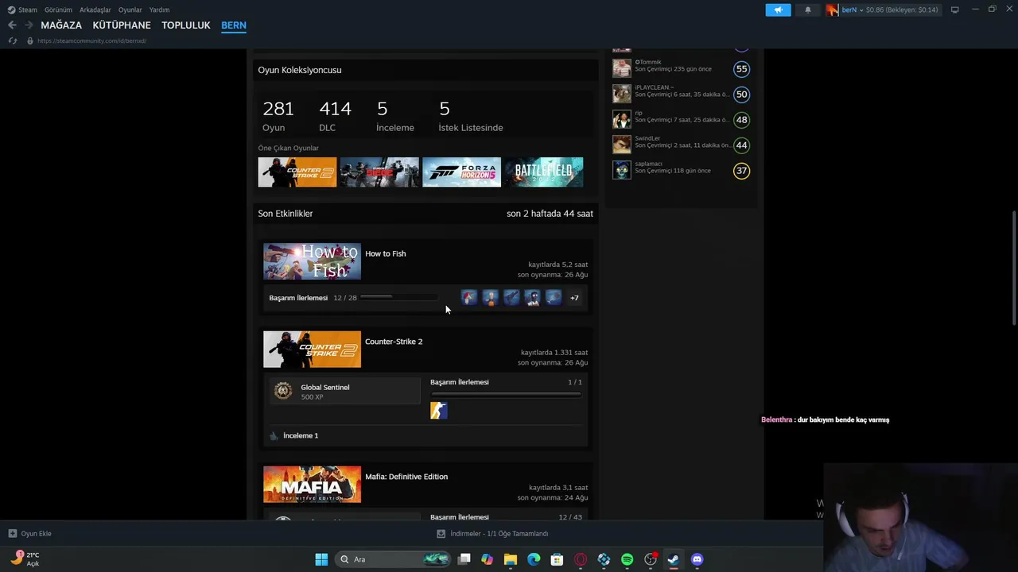The image size is (1018, 572).
Task: Click the Windows taskbar search box
Action: point(393,559)
